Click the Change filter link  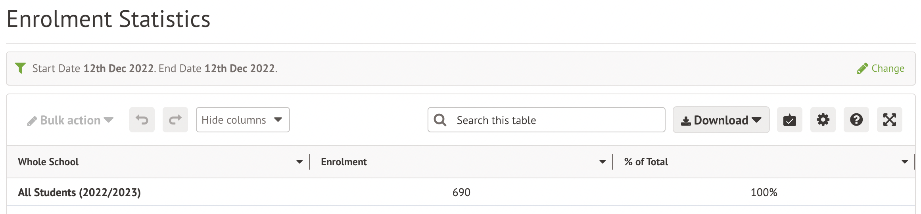pos(881,69)
